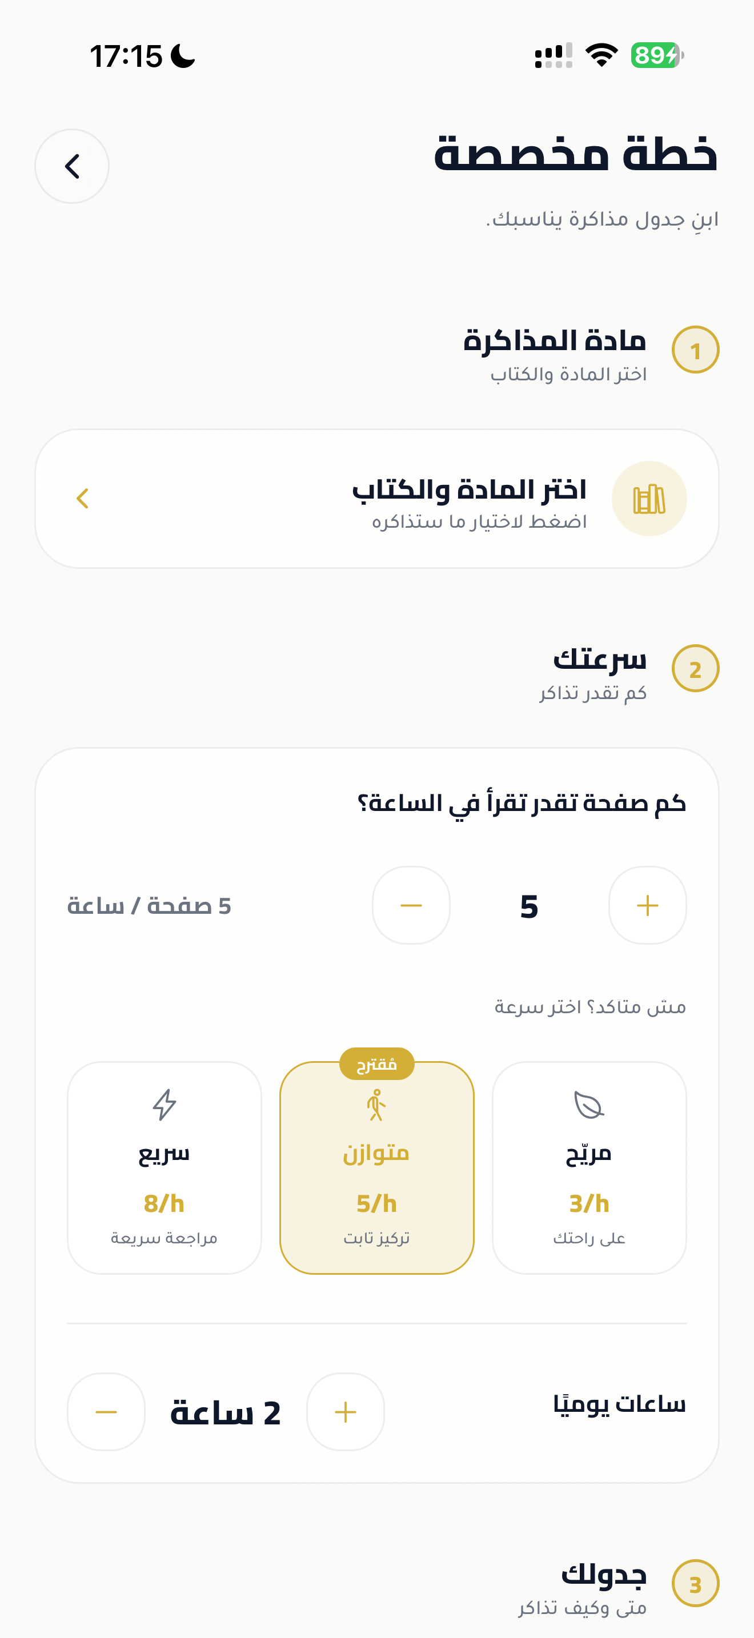Tap the battery indicator in status bar

pos(657,55)
